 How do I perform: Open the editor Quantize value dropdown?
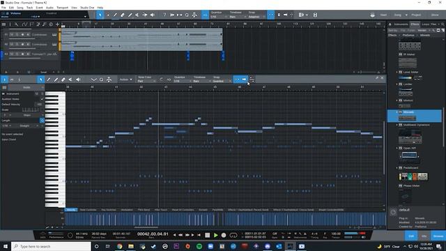point(182,81)
